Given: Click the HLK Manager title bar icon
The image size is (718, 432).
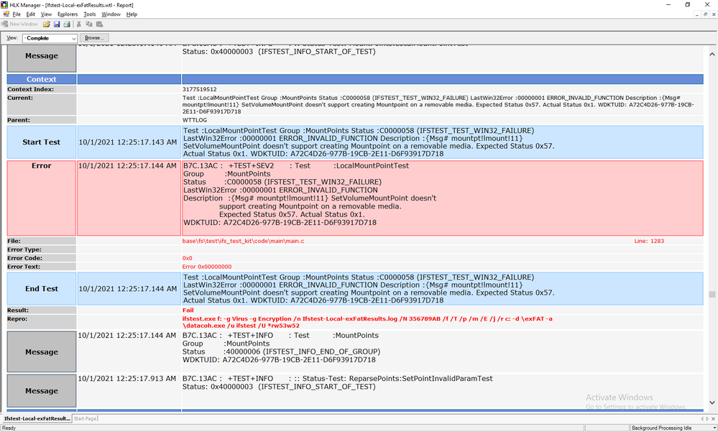Looking at the screenshot, I should click(x=4, y=5).
